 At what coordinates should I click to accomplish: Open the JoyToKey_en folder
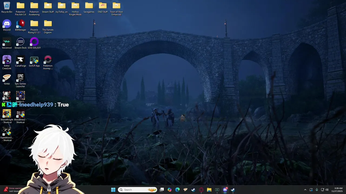61,8
